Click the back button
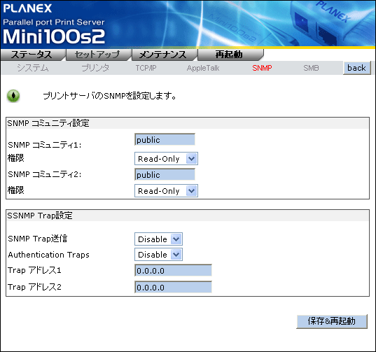The height and width of the screenshot is (352, 376). [357, 68]
